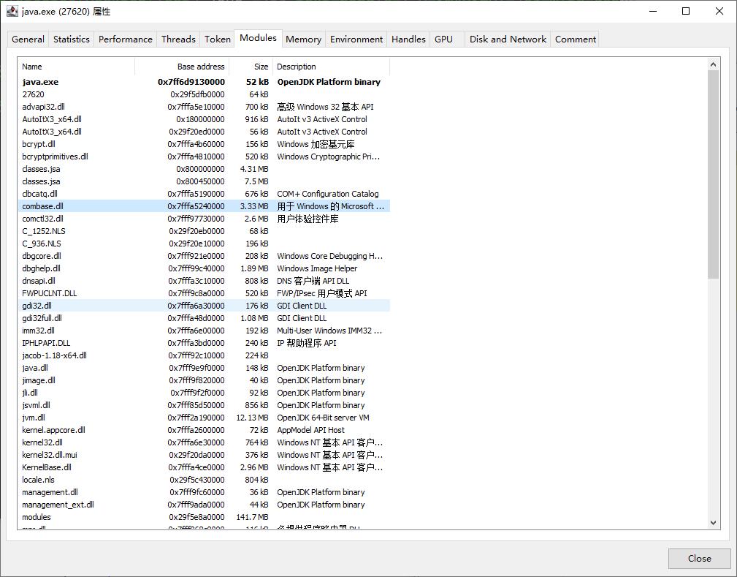Select classes.jsa sized 7.5 MB
The height and width of the screenshot is (577, 737).
(204, 181)
